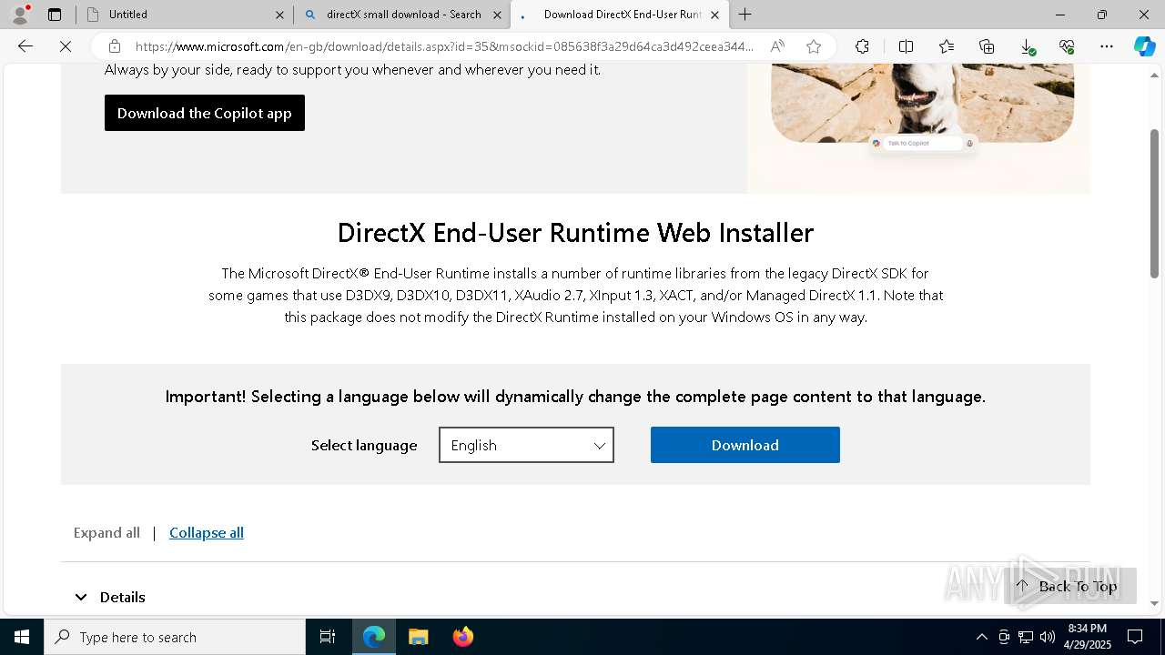The image size is (1165, 655).
Task: Open the Extensions icon
Action: (862, 46)
